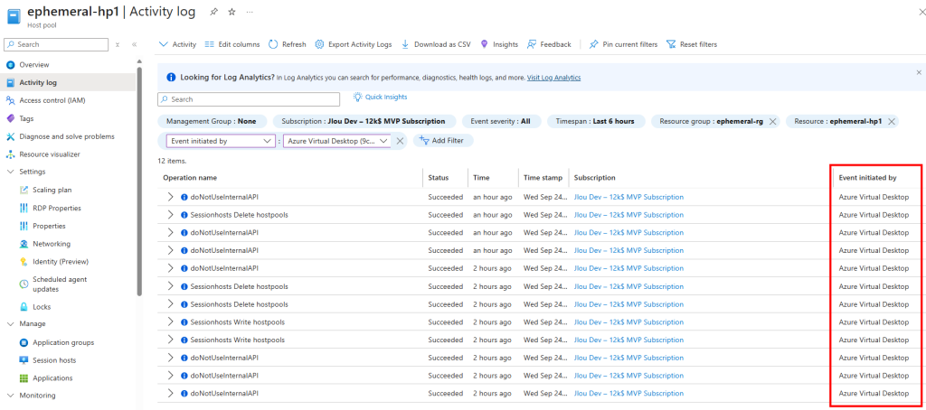Open Edit columns in toolbar

pos(232,44)
